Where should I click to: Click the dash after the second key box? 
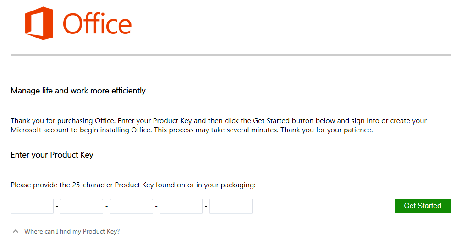click(107, 206)
